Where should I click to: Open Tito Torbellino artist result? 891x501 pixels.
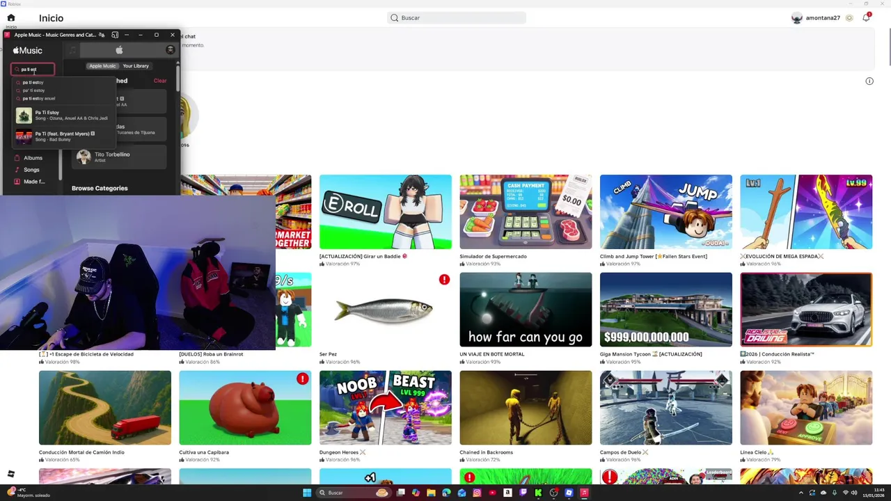[120, 157]
